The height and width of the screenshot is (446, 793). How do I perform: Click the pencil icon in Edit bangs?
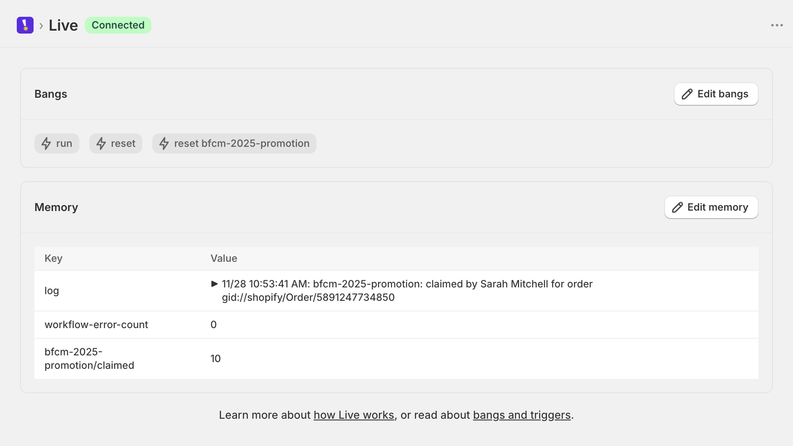click(x=687, y=94)
